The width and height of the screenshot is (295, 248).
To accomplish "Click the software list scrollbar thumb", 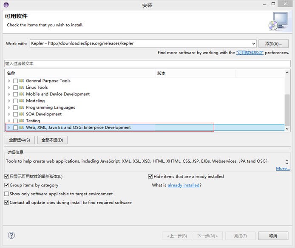I will tap(287, 110).
